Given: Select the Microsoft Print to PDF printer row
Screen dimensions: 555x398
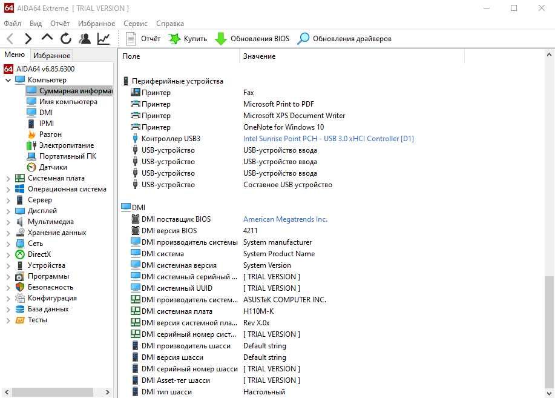Looking at the screenshot, I should pos(278,104).
